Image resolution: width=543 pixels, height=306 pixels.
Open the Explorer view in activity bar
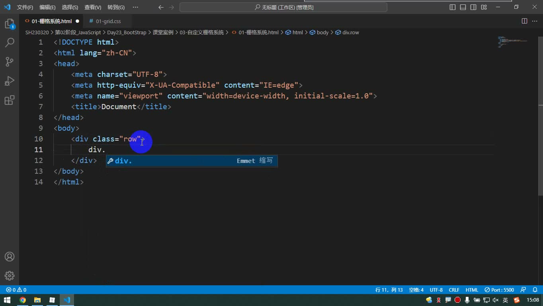click(10, 24)
